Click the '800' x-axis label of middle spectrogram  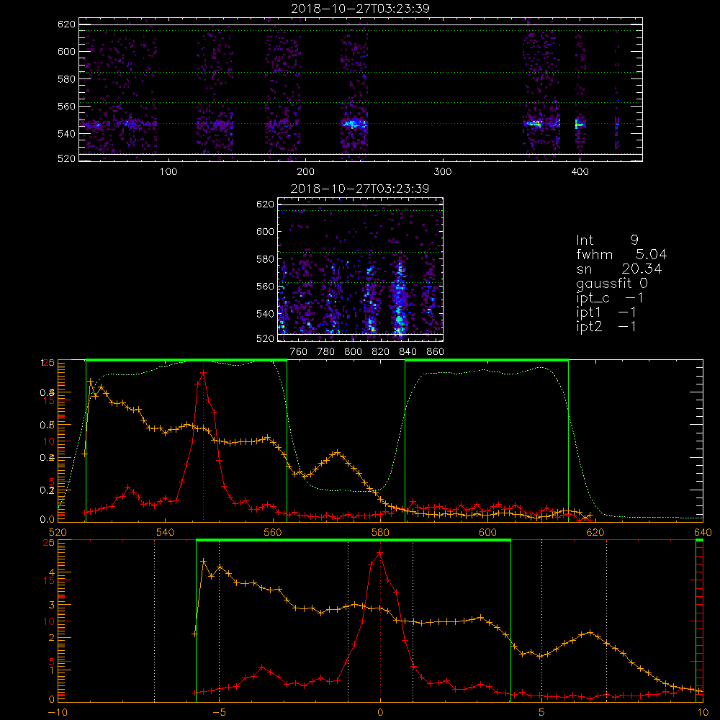pos(353,352)
